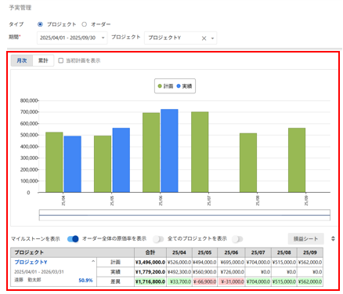This screenshot has height=294, width=343.
Task: Click the 差異 total ¥1,716,800.0 cell
Action: coord(150,281)
